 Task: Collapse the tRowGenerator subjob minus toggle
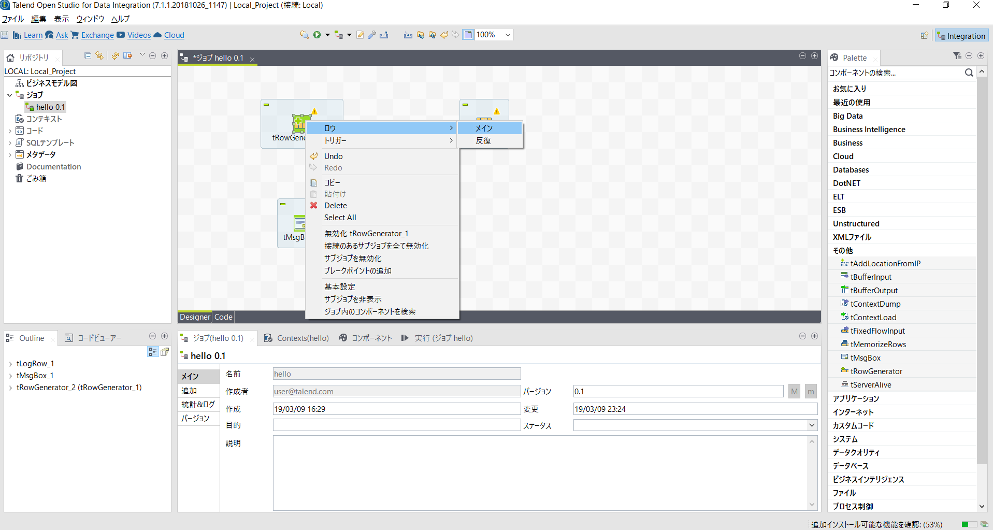tap(266, 105)
